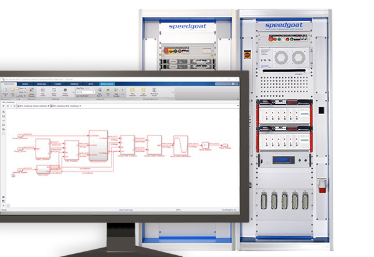Viewport: 374px width, 257px height.
Task: Select the sine wave scope block
Action: [x=182, y=145]
